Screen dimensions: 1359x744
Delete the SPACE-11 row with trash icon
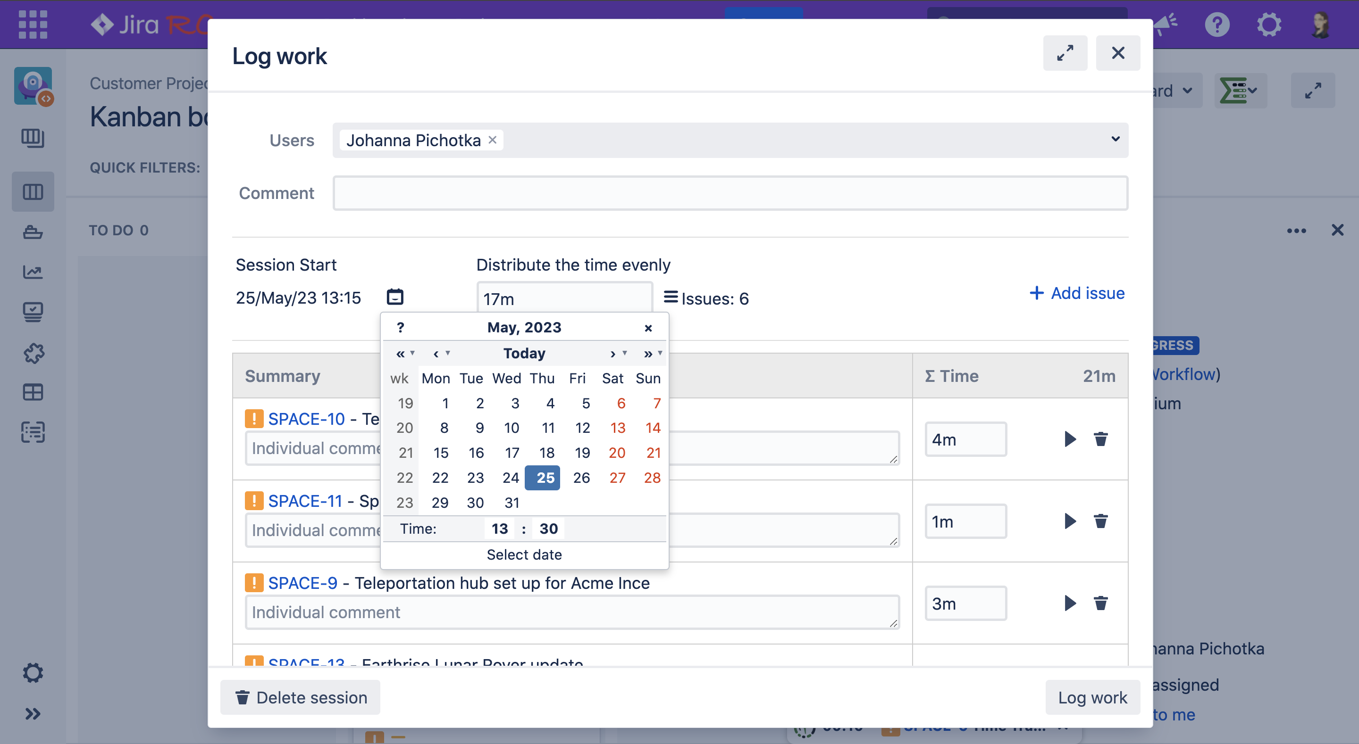[1100, 521]
